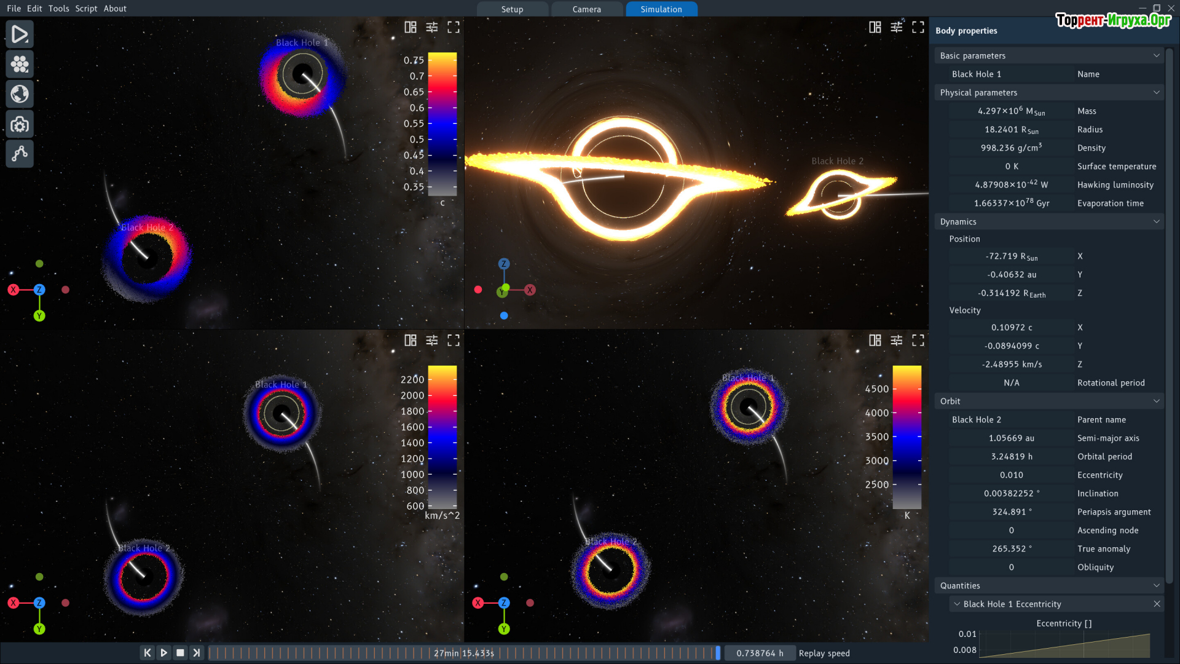Open layout icon of bottom-right viewport
This screenshot has width=1180, height=664.
875,341
